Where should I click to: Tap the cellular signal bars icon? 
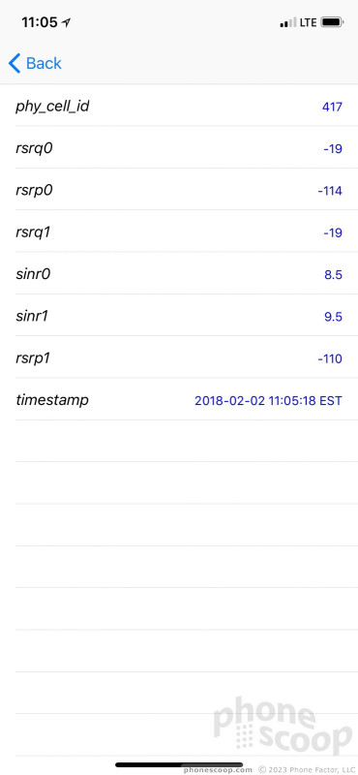click(x=288, y=22)
